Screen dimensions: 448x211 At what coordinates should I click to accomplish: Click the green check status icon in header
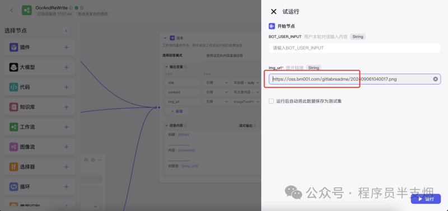coord(76,8)
